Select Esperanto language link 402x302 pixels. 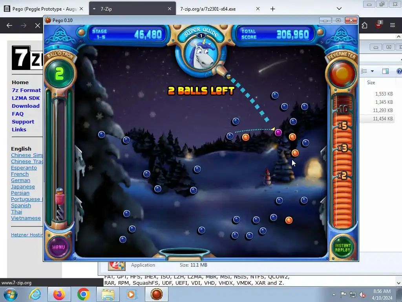pyautogui.click(x=24, y=168)
